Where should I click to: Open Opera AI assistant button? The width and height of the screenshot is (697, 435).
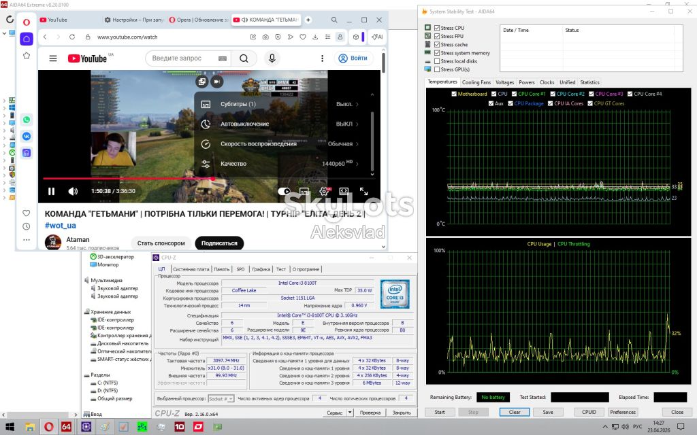click(x=377, y=37)
